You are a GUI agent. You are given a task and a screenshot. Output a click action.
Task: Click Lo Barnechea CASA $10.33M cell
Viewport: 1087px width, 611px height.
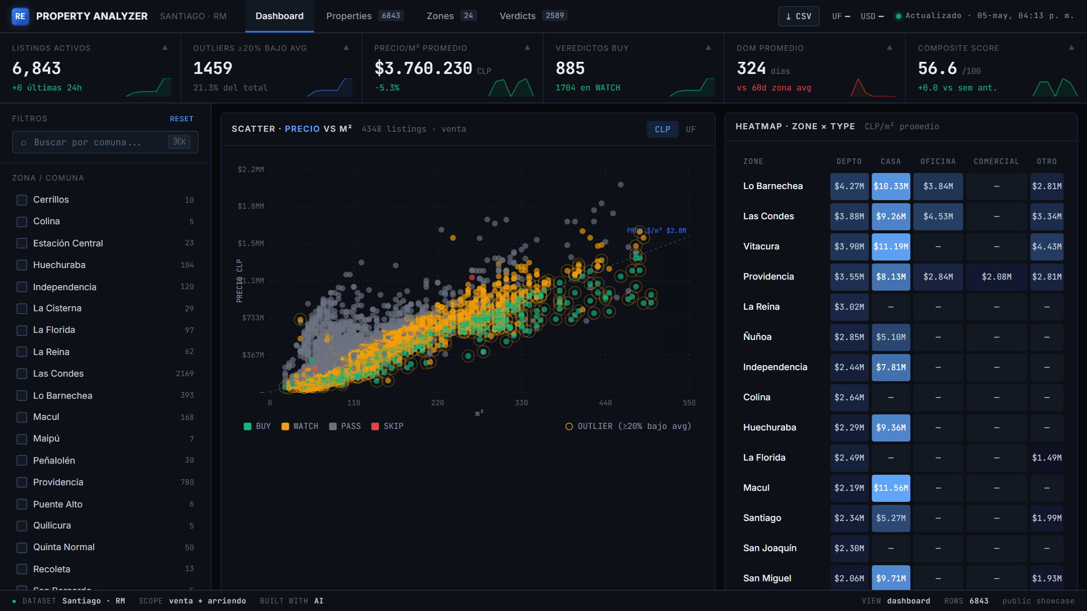coord(891,187)
